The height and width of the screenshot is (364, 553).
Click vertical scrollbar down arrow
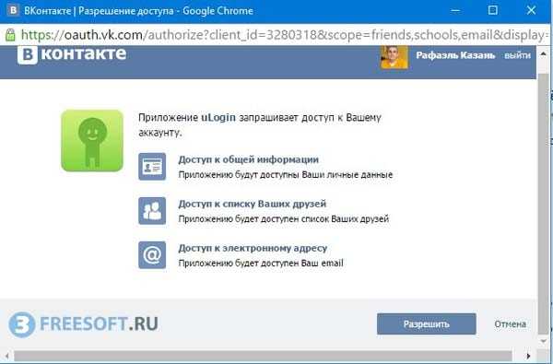tap(543, 342)
